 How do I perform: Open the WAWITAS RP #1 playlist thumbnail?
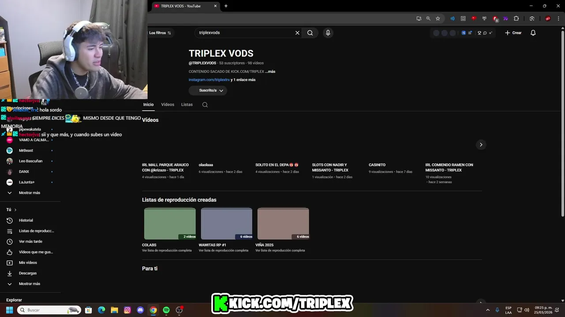(226, 224)
